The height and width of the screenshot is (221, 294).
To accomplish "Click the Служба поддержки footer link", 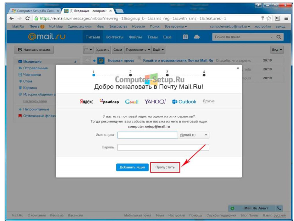I will tap(221, 215).
